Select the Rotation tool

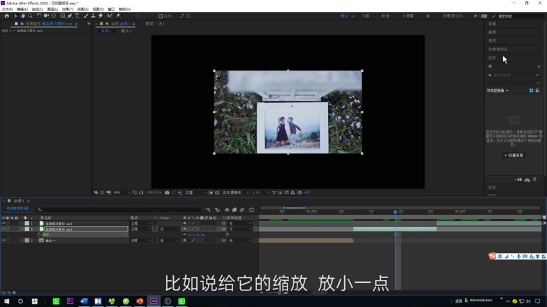tap(39, 16)
